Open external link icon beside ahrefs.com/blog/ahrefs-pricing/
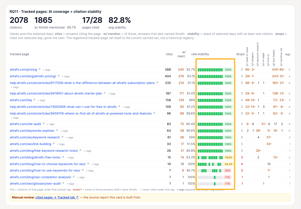Viewport: 301px width, 209px height. pyautogui.click(x=58, y=76)
